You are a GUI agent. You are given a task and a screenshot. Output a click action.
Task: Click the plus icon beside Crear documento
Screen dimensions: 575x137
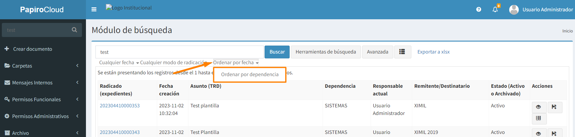point(7,49)
